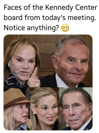
Task: Open the bottom-right photo of dark-haired man
Action: (x=76, y=109)
